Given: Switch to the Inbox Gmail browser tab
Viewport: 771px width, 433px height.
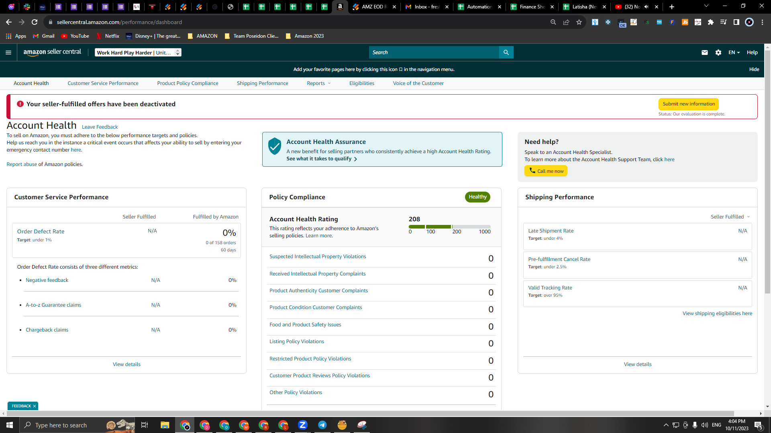Looking at the screenshot, I should (x=426, y=7).
